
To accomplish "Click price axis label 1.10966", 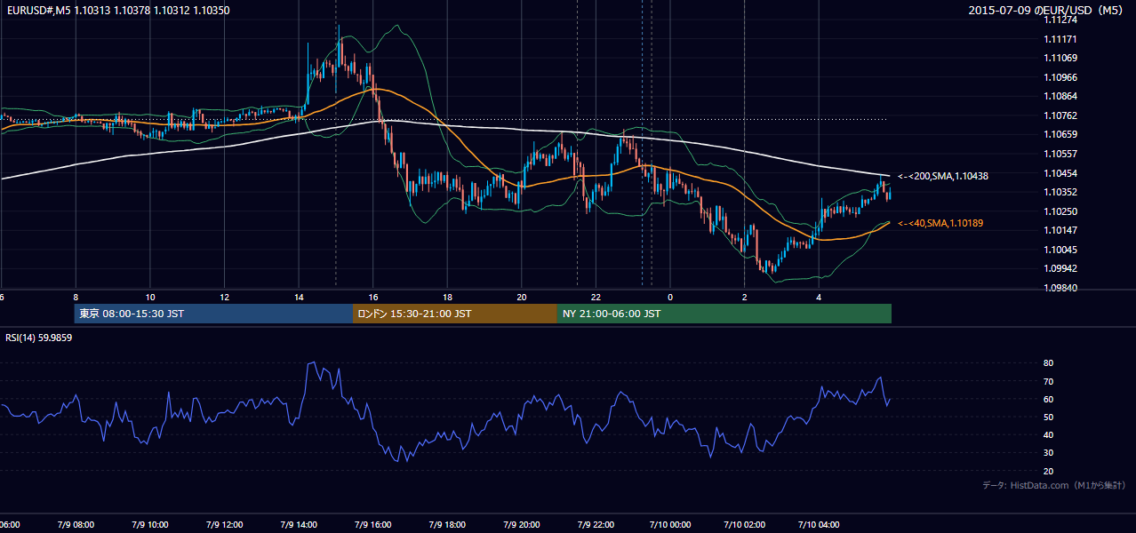I will click(1061, 77).
